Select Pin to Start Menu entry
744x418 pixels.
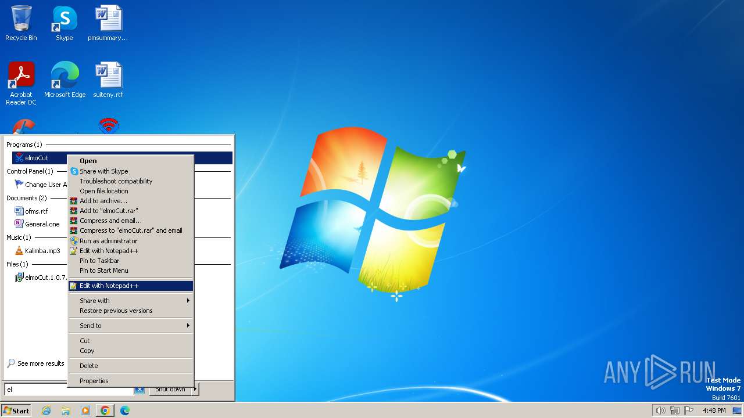[130, 271]
